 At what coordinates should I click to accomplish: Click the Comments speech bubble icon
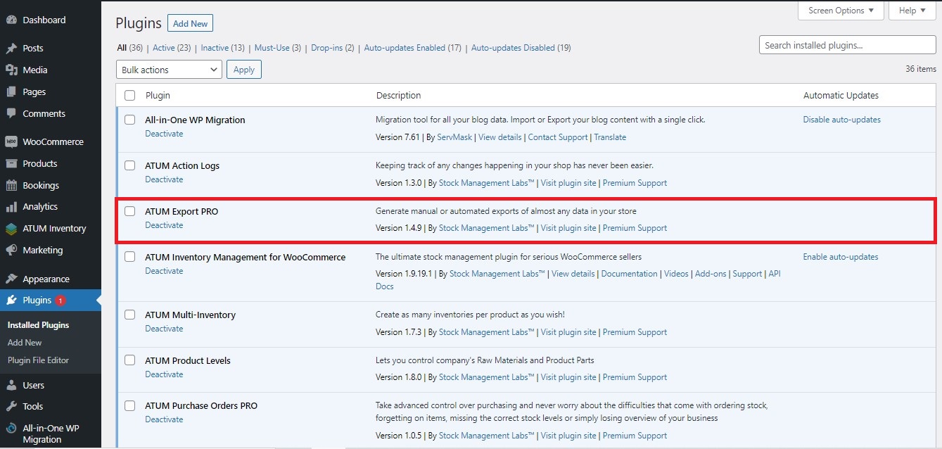[x=11, y=113]
